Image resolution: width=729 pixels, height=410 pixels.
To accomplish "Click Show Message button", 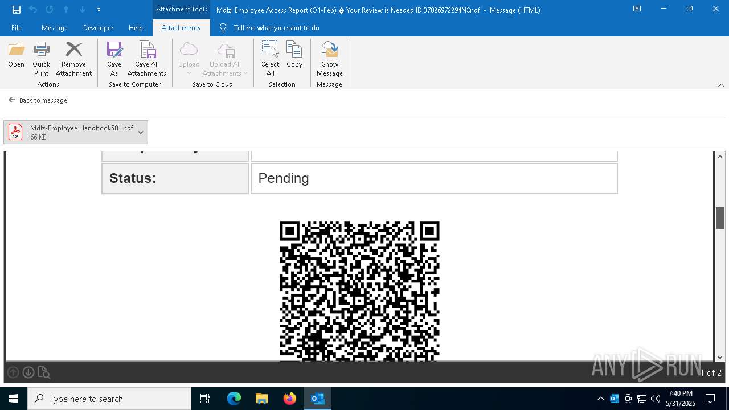I will coord(330,59).
